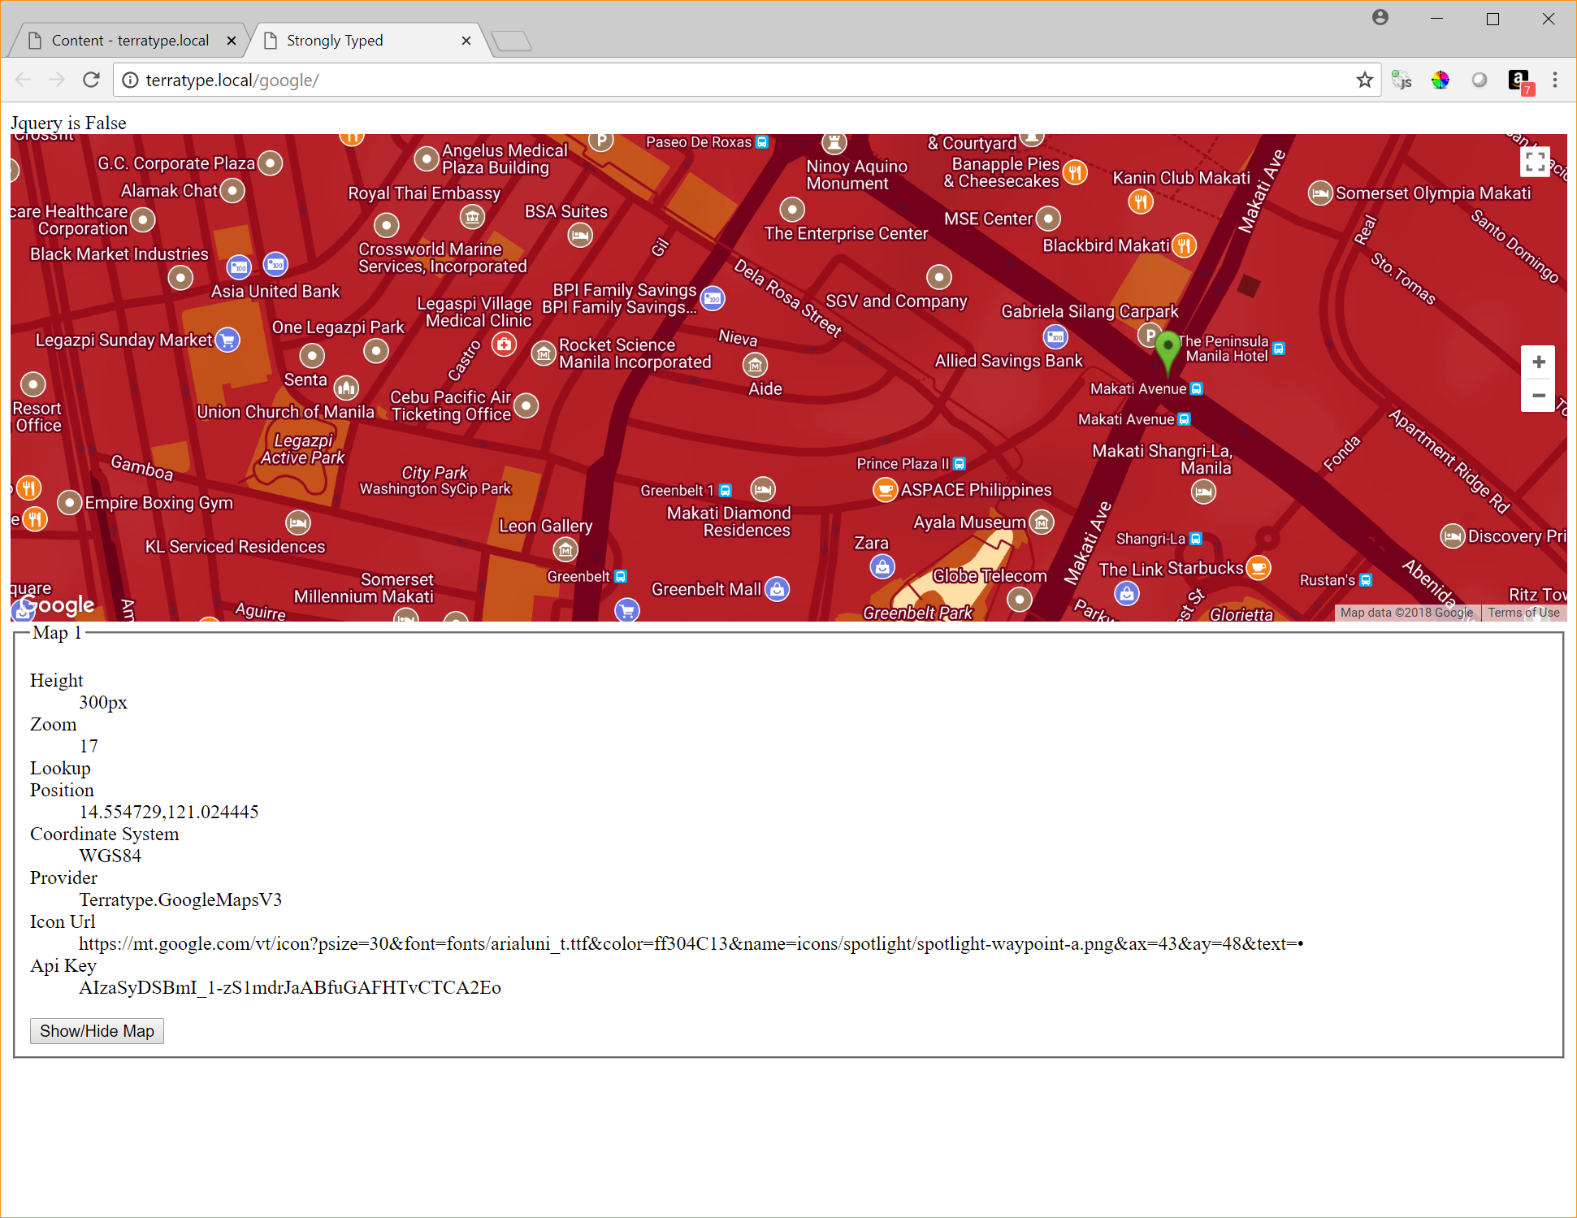Click the Ayala Museum marker icon
Screen dimensions: 1577x1218
(1042, 522)
